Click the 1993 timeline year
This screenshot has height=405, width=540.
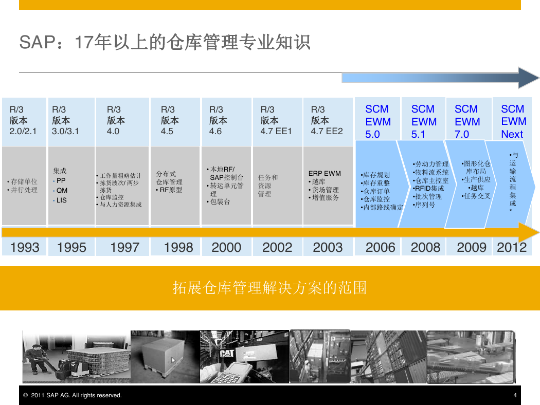click(x=25, y=247)
